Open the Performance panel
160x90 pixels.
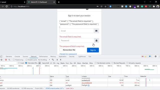click(43, 56)
